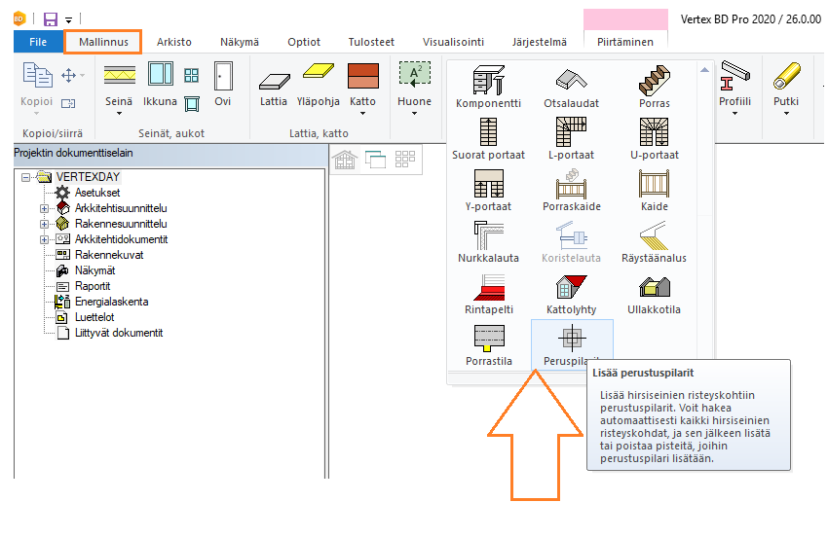Click the opening frame icon below window grid
The width and height of the screenshot is (828, 538).
192,103
